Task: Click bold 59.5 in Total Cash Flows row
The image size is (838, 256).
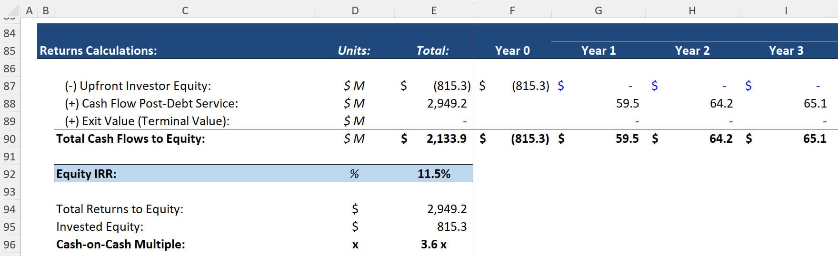Action: (x=627, y=139)
